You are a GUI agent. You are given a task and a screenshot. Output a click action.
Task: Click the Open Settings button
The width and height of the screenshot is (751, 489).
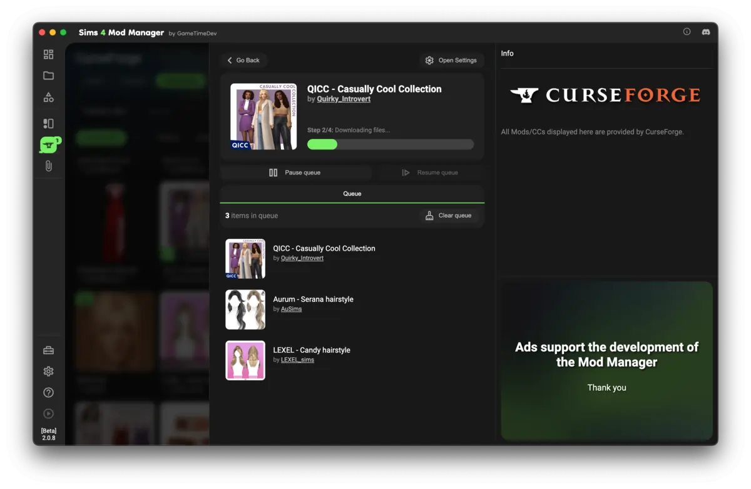[451, 60]
